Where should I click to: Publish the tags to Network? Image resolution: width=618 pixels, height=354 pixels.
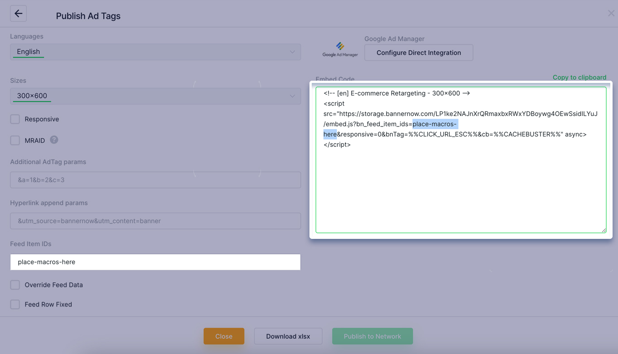pos(372,336)
